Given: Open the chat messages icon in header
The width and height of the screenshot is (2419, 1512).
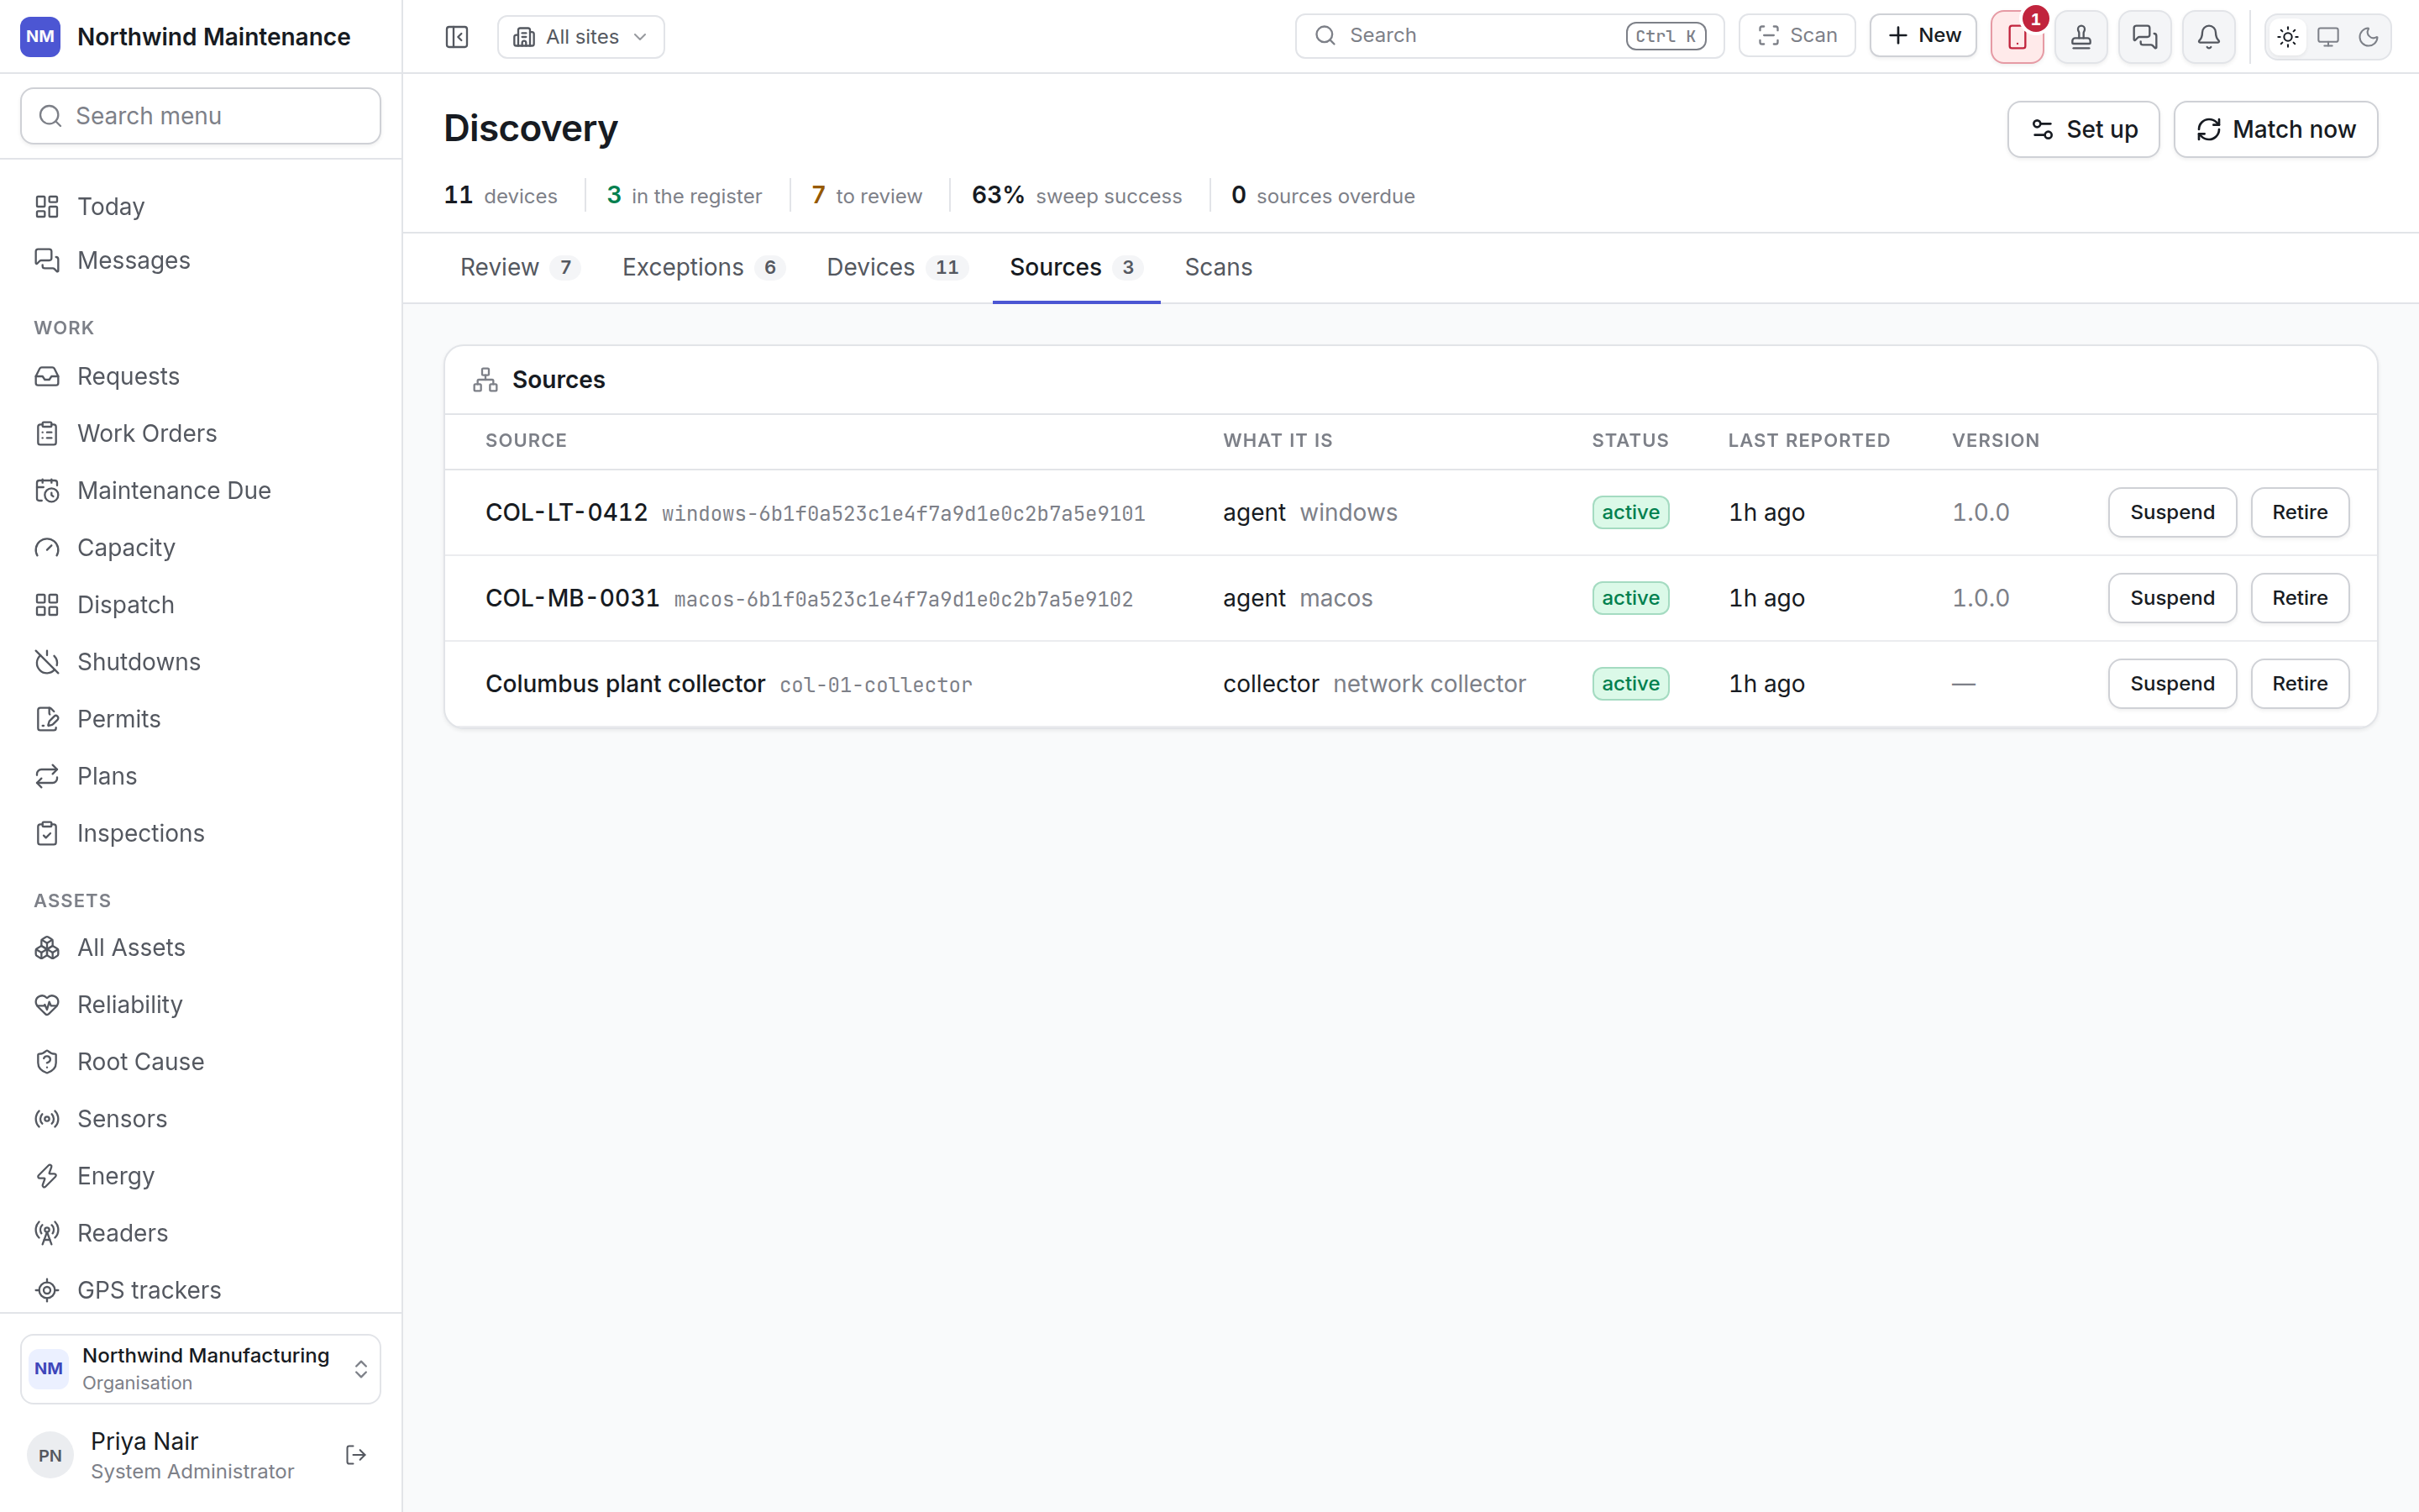Looking at the screenshot, I should tap(2145, 37).
